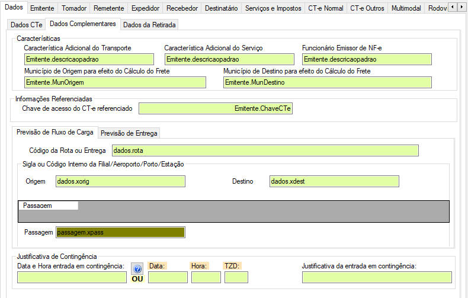Focus the Destino dados.xdest field
The width and height of the screenshot is (468, 298).
[x=334, y=181]
